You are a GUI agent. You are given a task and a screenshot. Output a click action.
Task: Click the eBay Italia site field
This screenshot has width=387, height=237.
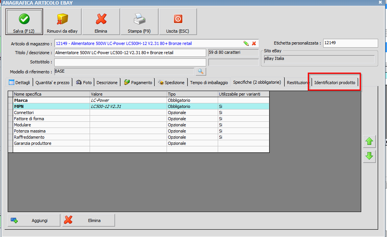pyautogui.click(x=319, y=59)
